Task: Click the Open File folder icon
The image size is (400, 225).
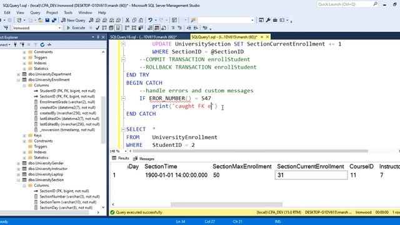Action: tap(40, 20)
